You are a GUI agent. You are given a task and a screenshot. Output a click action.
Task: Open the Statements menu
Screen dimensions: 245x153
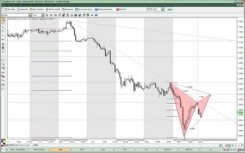(x=26, y=5)
